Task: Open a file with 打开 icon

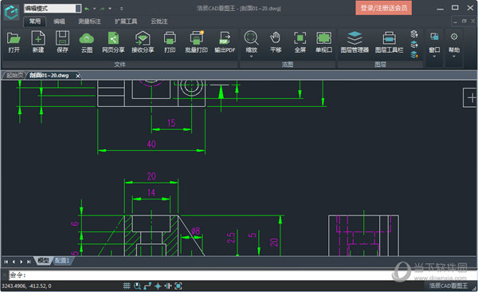Action: (14, 41)
